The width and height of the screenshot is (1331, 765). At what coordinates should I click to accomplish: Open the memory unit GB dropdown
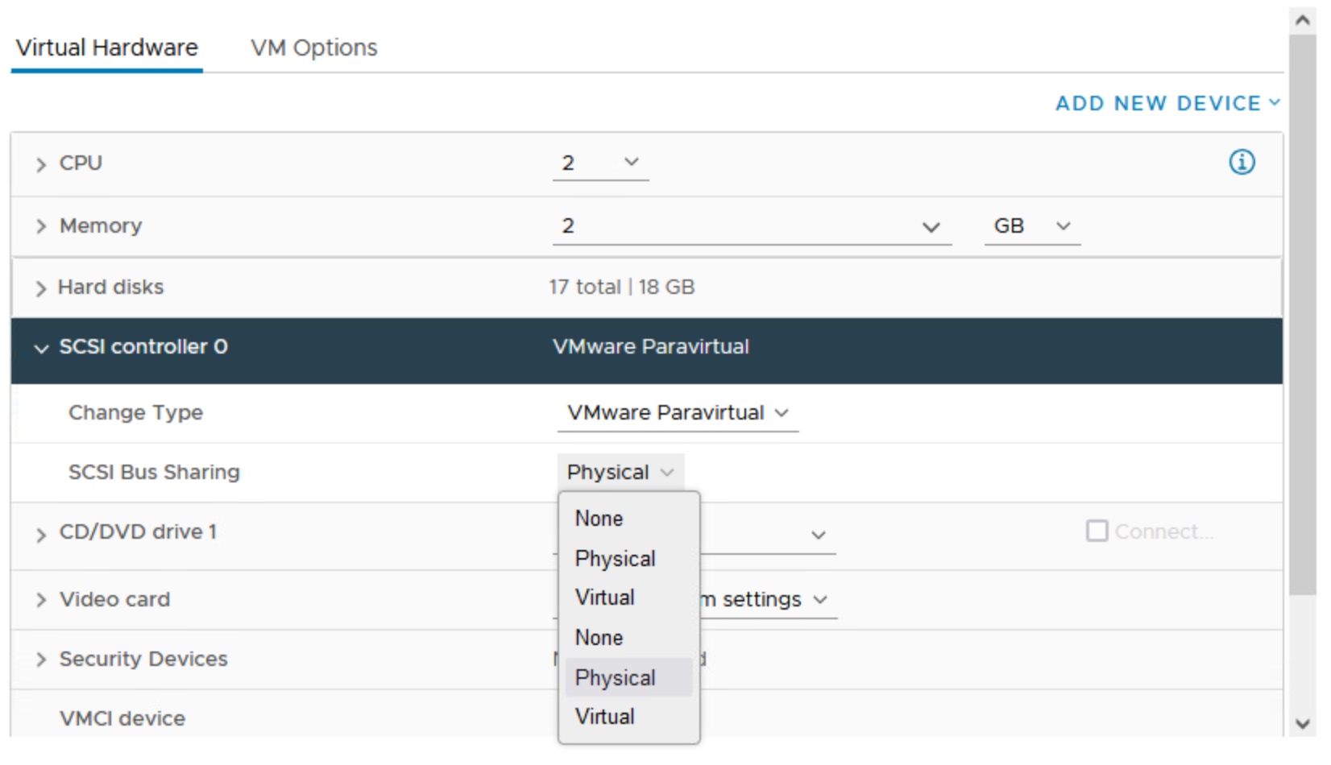coord(1031,226)
